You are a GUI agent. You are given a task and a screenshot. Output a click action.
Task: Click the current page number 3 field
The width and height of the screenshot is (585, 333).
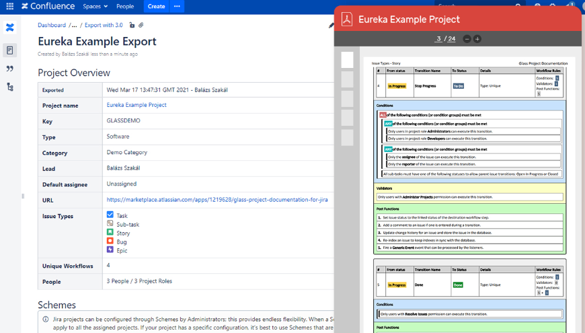(438, 39)
